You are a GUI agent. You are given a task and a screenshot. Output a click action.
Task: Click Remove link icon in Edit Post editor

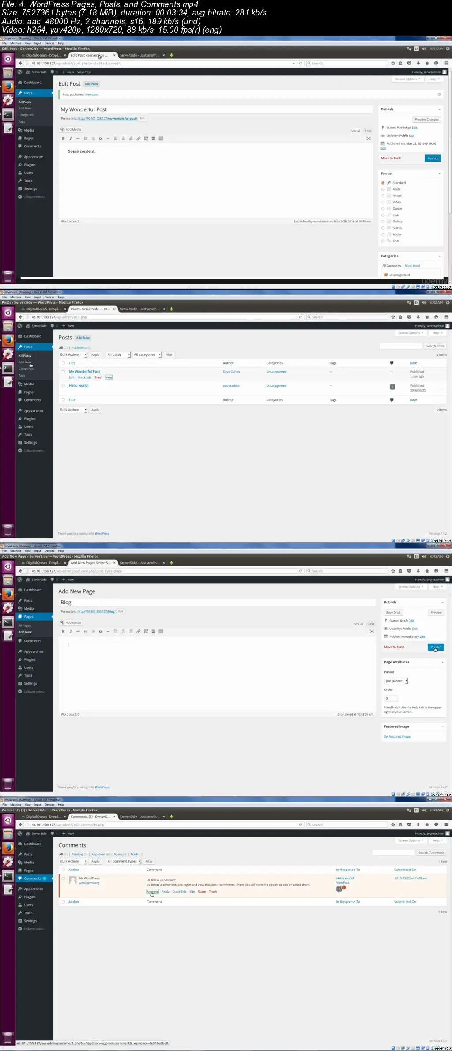click(x=146, y=139)
